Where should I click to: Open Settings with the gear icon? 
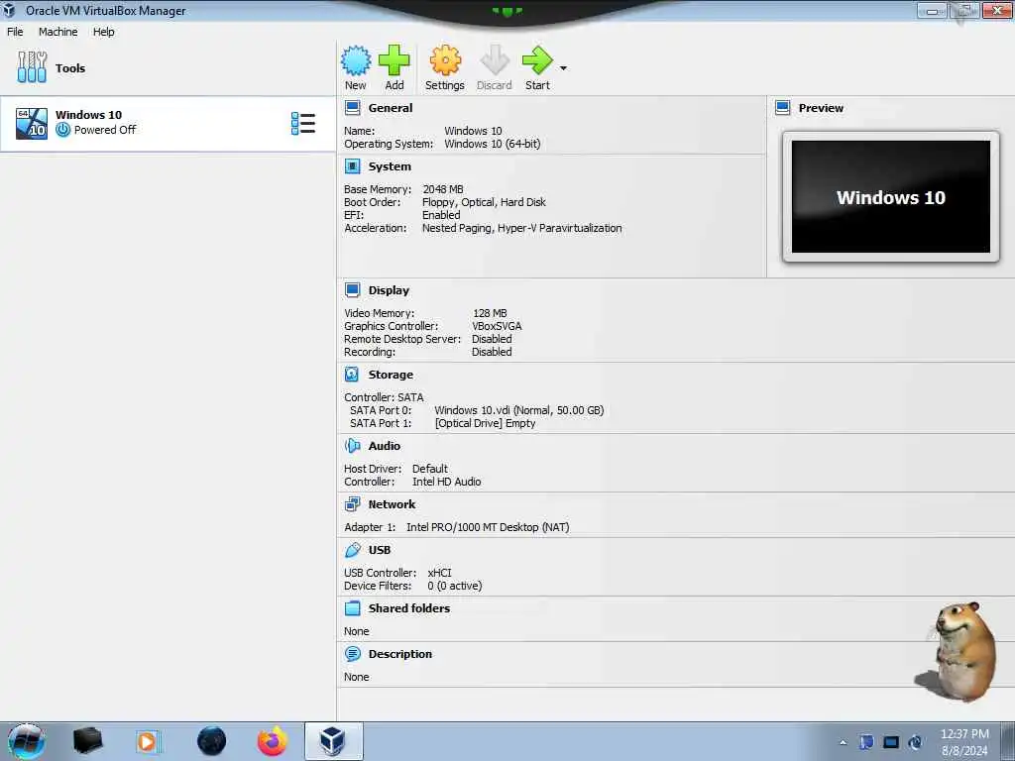445,60
